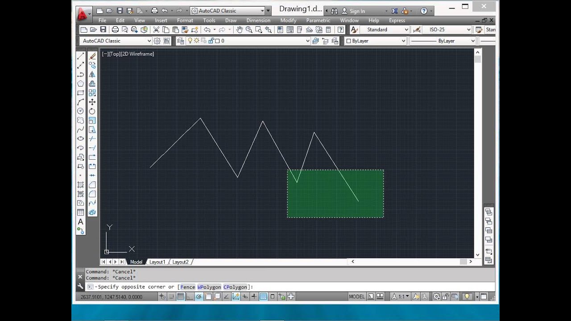This screenshot has width=571, height=321.
Task: Toggle Grid Display in the status bar
Action: pos(181,296)
